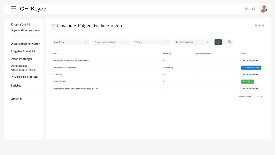
Task: Expand the Organisationseinheit filter dropdown
Action: [x=111, y=42]
